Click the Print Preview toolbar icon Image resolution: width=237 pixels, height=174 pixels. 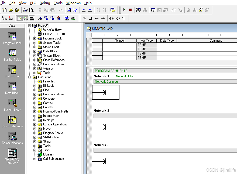(x=32, y=10)
